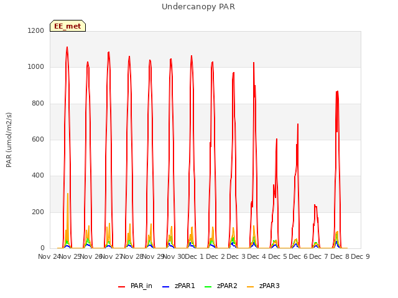Click the Undercanopy PAR chart title

click(198, 7)
